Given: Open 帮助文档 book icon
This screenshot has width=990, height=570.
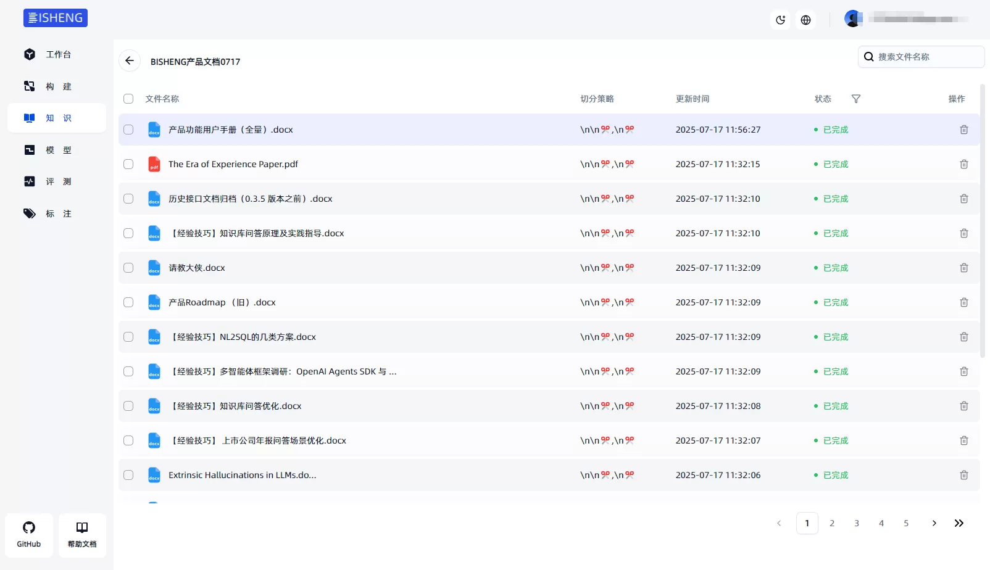Looking at the screenshot, I should click(82, 535).
